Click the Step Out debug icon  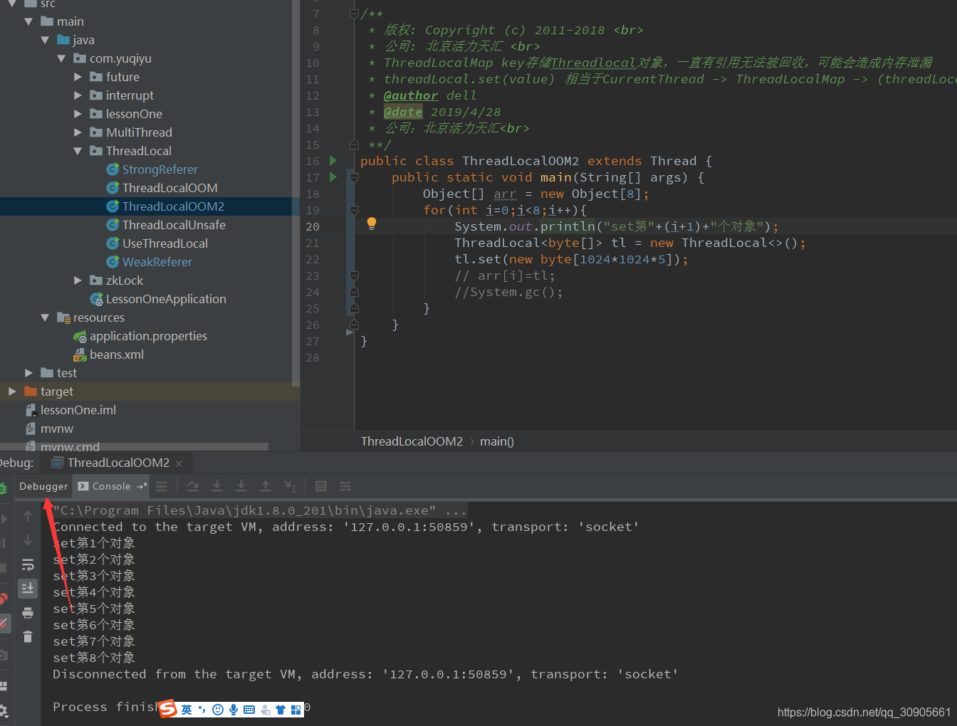tap(266, 486)
